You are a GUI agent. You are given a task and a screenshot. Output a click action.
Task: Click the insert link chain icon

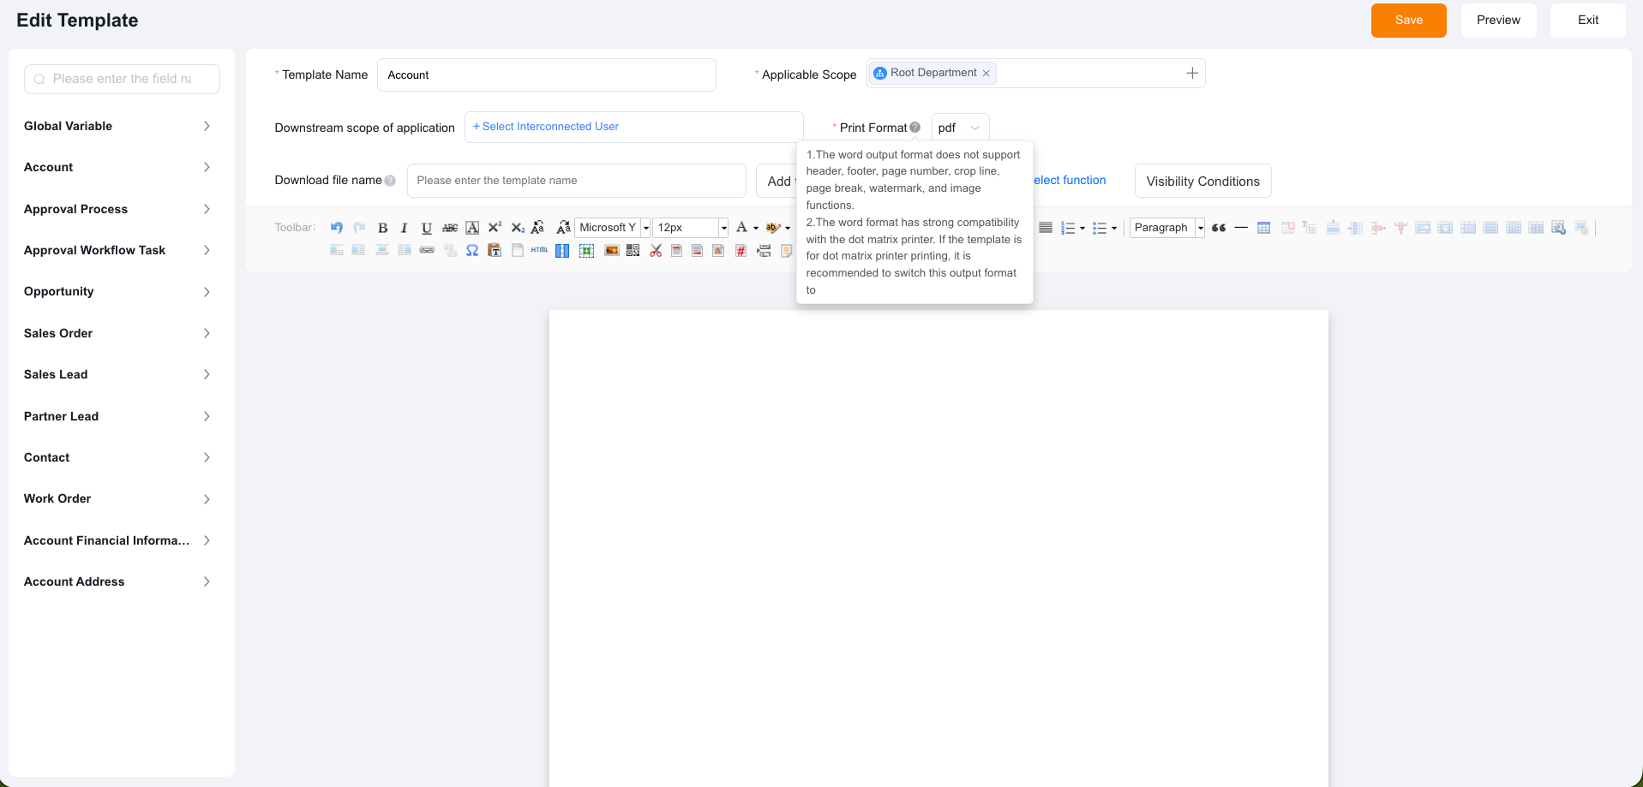(x=427, y=250)
